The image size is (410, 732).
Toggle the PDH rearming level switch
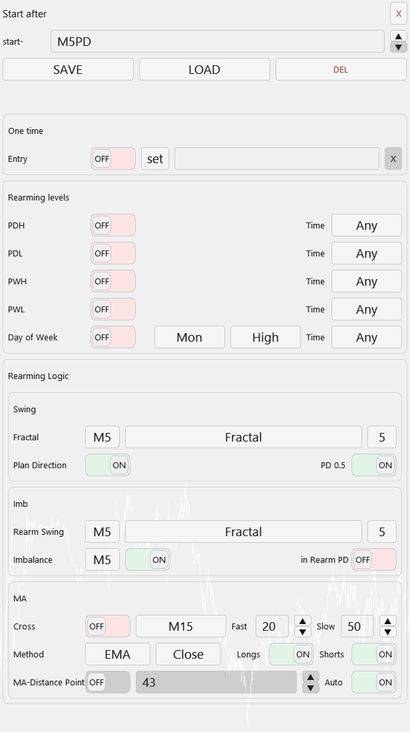112,226
